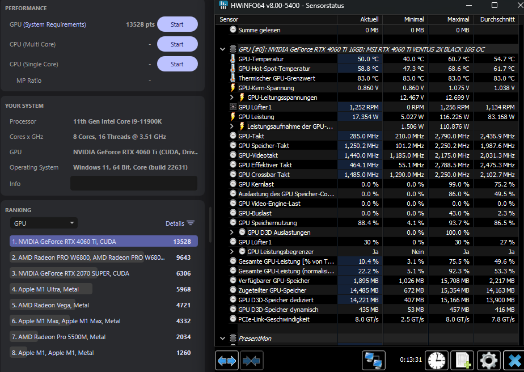Collapse the GPU [#0] RTX 4060 Ti sensor group
Image resolution: width=524 pixels, height=372 pixels.
point(222,49)
